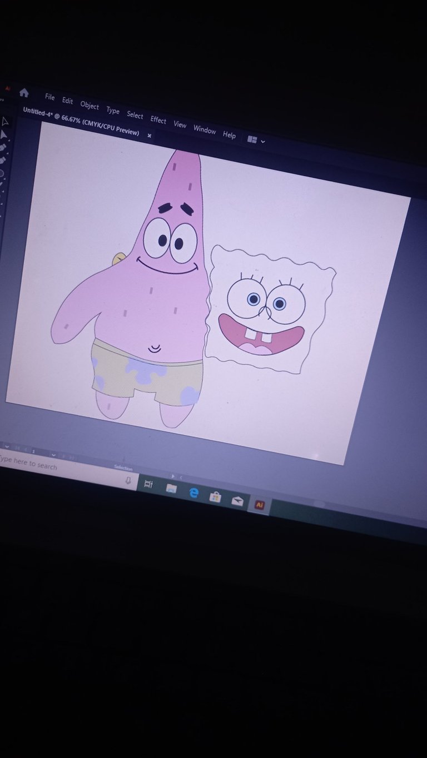Image resolution: width=427 pixels, height=758 pixels.
Task: Open the Type menu
Action: [x=113, y=111]
